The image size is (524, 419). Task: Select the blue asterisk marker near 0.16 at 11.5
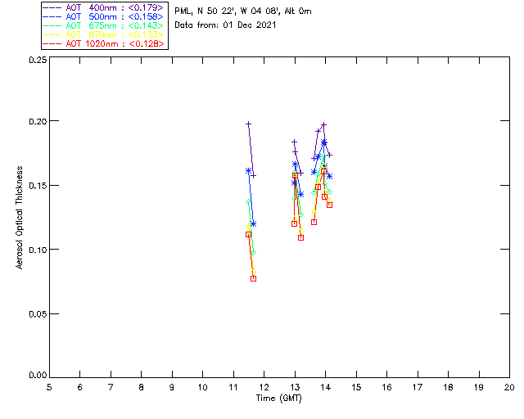pos(248,171)
